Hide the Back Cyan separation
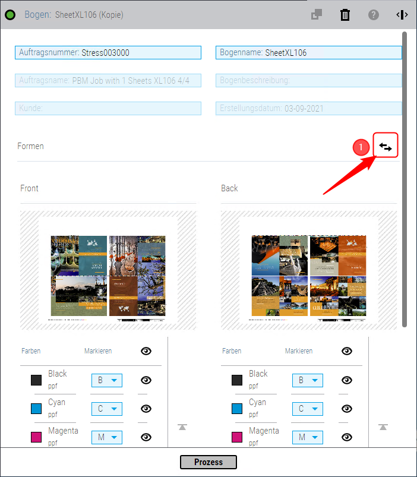The height and width of the screenshot is (477, 417). [x=347, y=409]
